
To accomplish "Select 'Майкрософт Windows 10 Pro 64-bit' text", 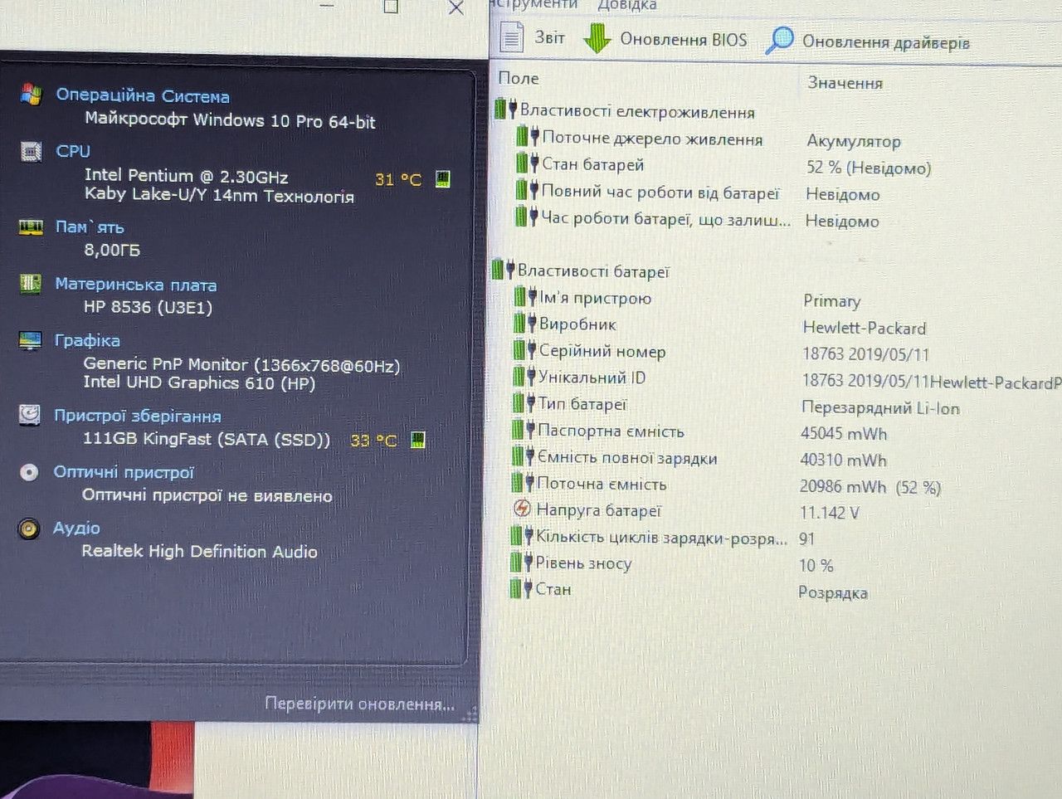I will (x=230, y=121).
